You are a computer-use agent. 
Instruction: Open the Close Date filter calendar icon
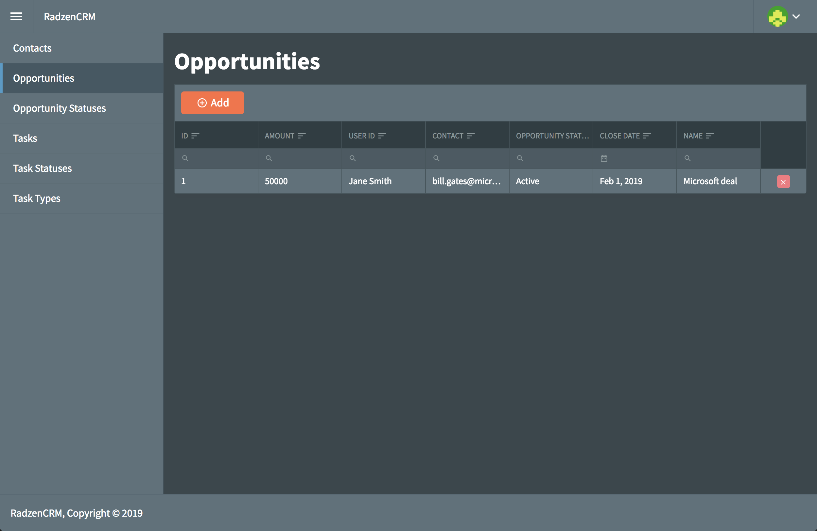coord(604,158)
